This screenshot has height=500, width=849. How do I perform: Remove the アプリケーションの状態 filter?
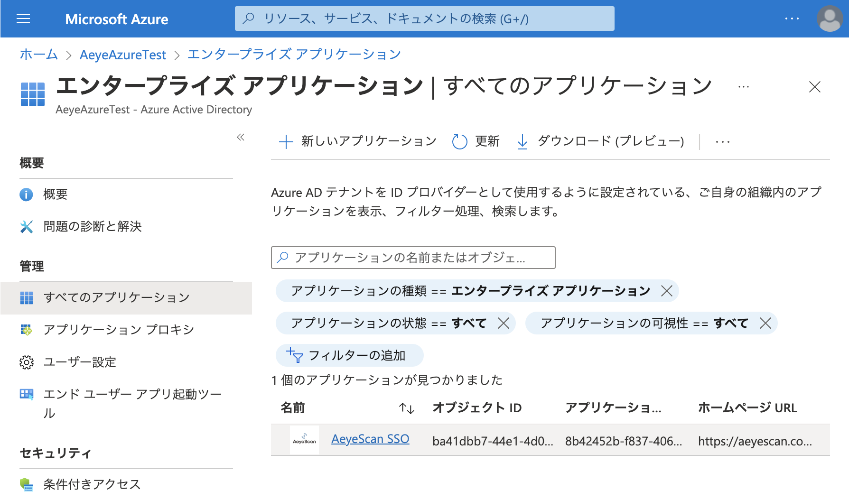(x=504, y=323)
